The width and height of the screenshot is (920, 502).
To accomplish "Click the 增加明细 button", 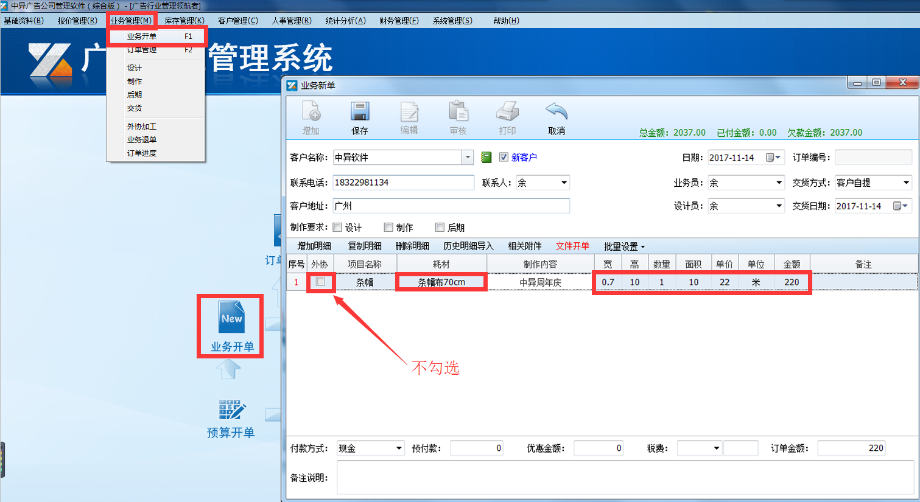I will click(x=314, y=246).
